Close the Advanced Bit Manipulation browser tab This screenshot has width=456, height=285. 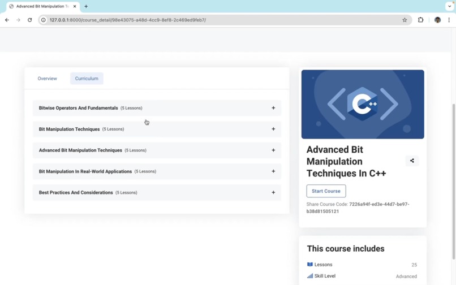pyautogui.click(x=75, y=6)
